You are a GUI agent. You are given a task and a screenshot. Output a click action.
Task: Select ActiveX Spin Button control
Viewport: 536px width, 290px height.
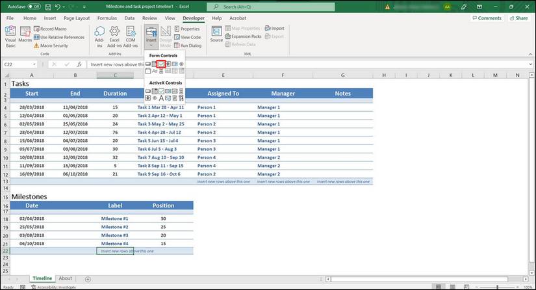pyautogui.click(x=148, y=98)
